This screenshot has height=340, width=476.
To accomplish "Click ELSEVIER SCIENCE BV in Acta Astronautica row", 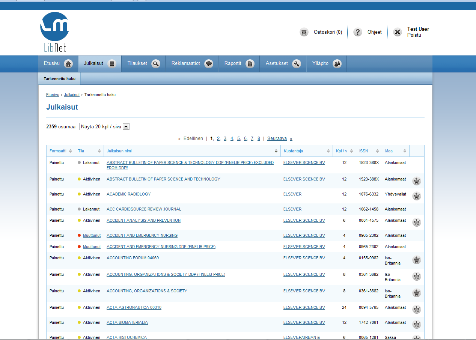I will point(304,307).
